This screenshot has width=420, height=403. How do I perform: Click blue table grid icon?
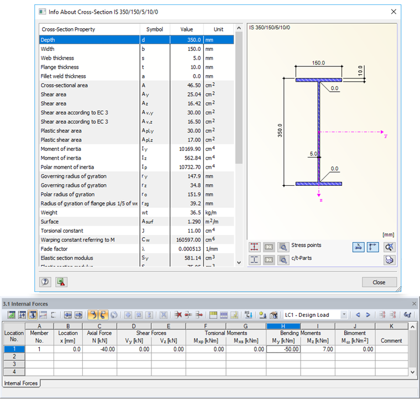point(224,315)
